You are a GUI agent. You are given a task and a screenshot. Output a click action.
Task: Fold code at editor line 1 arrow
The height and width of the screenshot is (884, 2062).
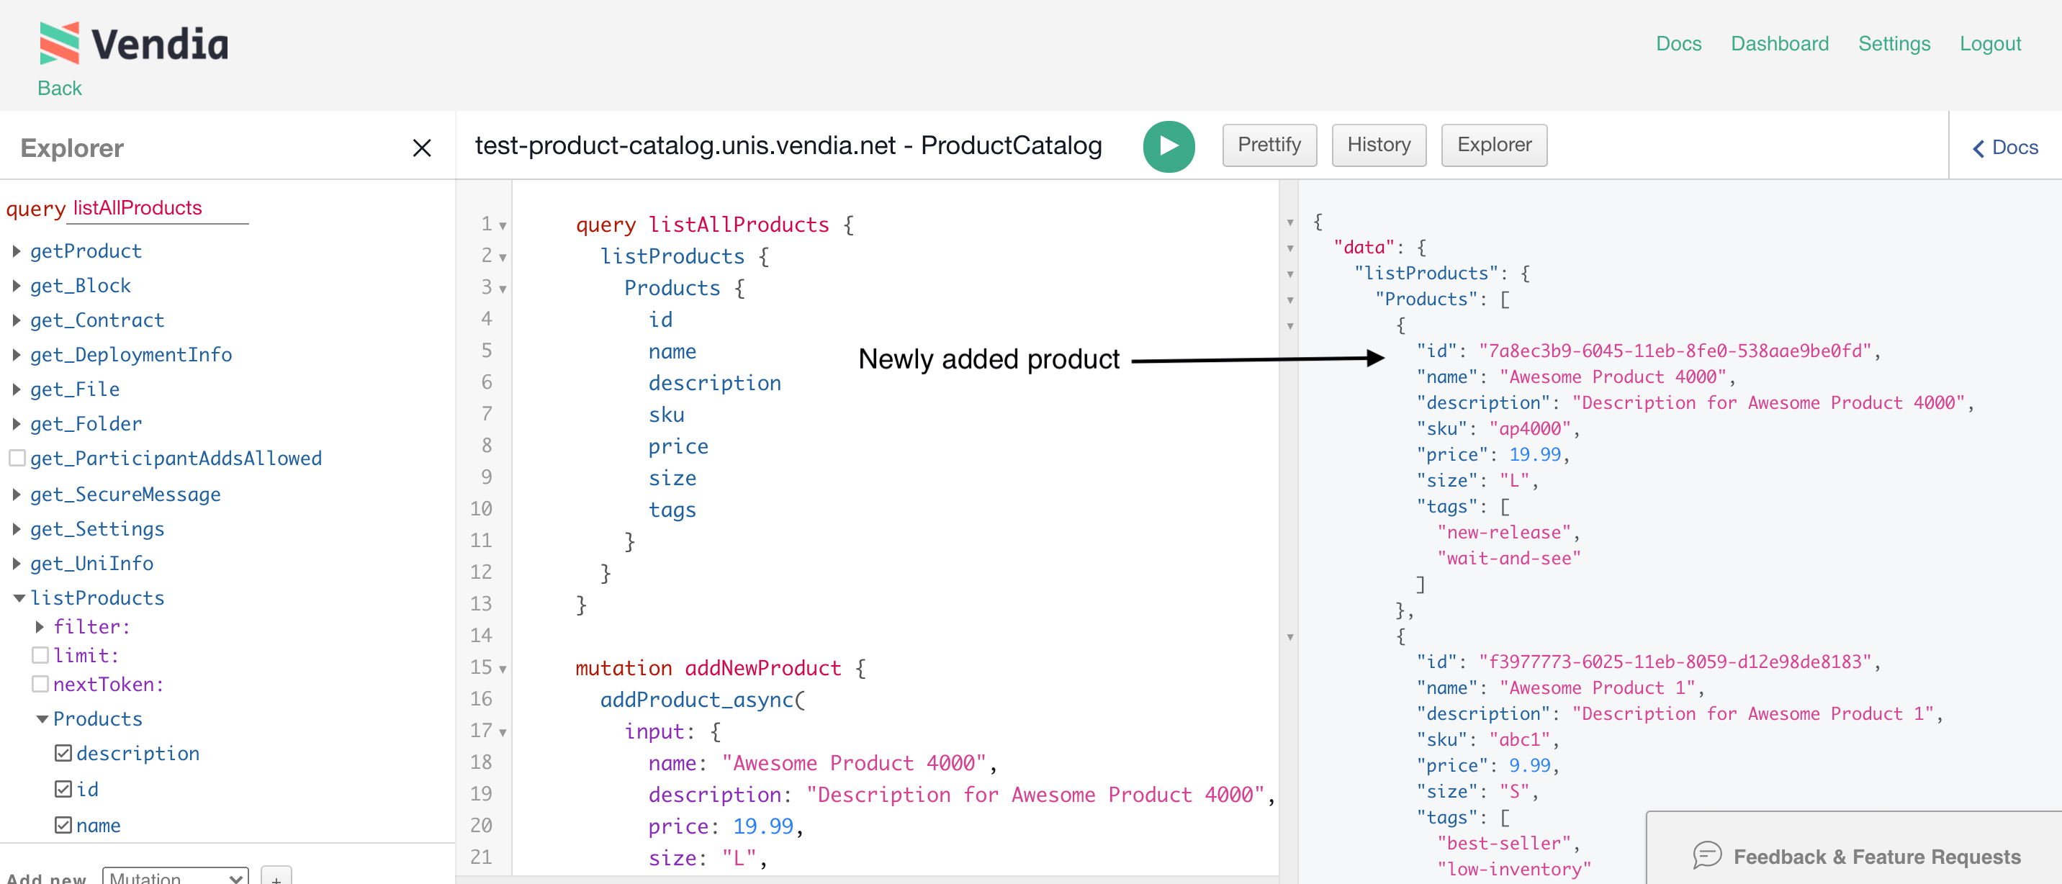pyautogui.click(x=503, y=227)
